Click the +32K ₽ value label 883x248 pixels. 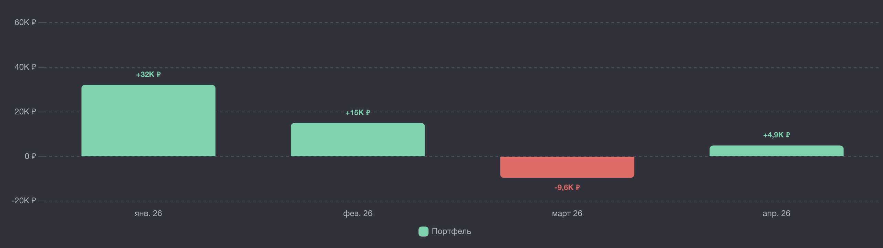tap(148, 75)
